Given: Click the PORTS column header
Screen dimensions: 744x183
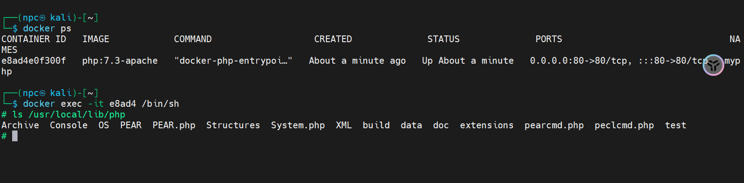Looking at the screenshot, I should coord(548,39).
